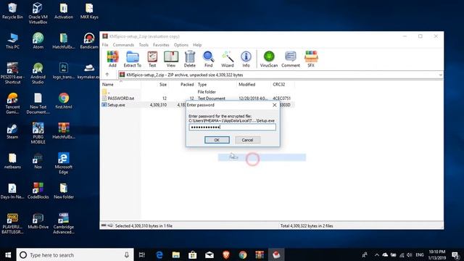Show archive Info
The image size is (464, 261).
pyautogui.click(x=246, y=59)
